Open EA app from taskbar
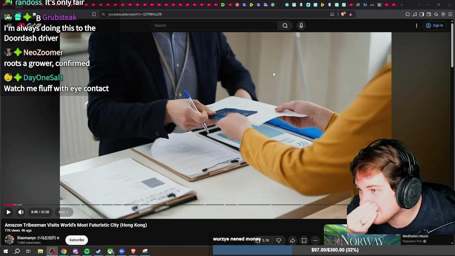The width and height of the screenshot is (455, 256). tap(122, 251)
